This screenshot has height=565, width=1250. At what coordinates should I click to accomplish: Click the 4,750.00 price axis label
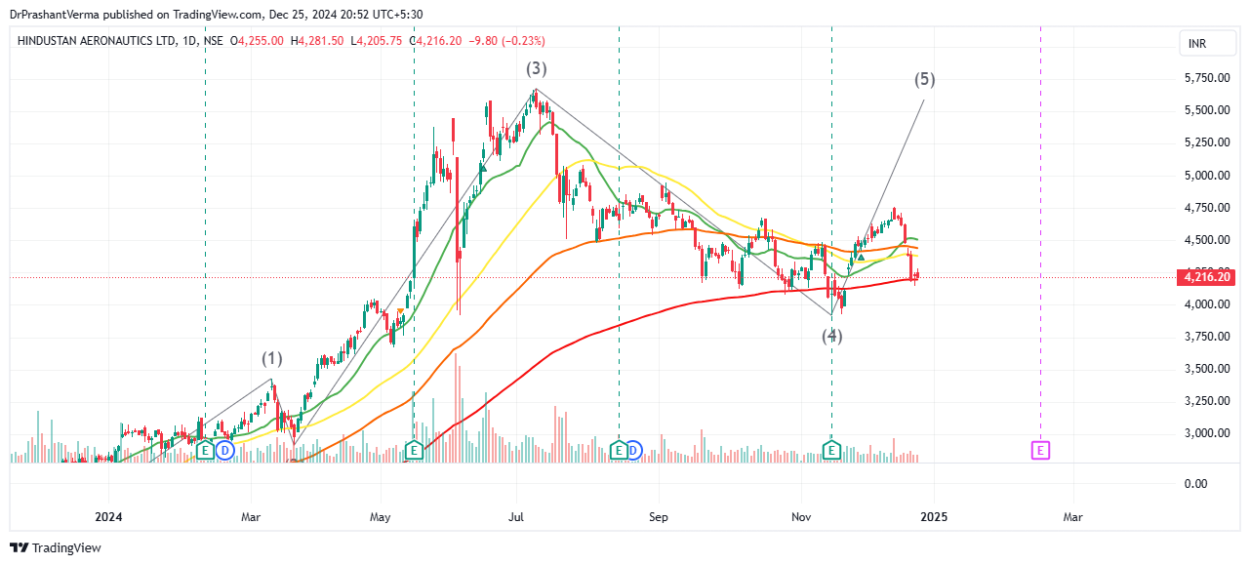1207,208
